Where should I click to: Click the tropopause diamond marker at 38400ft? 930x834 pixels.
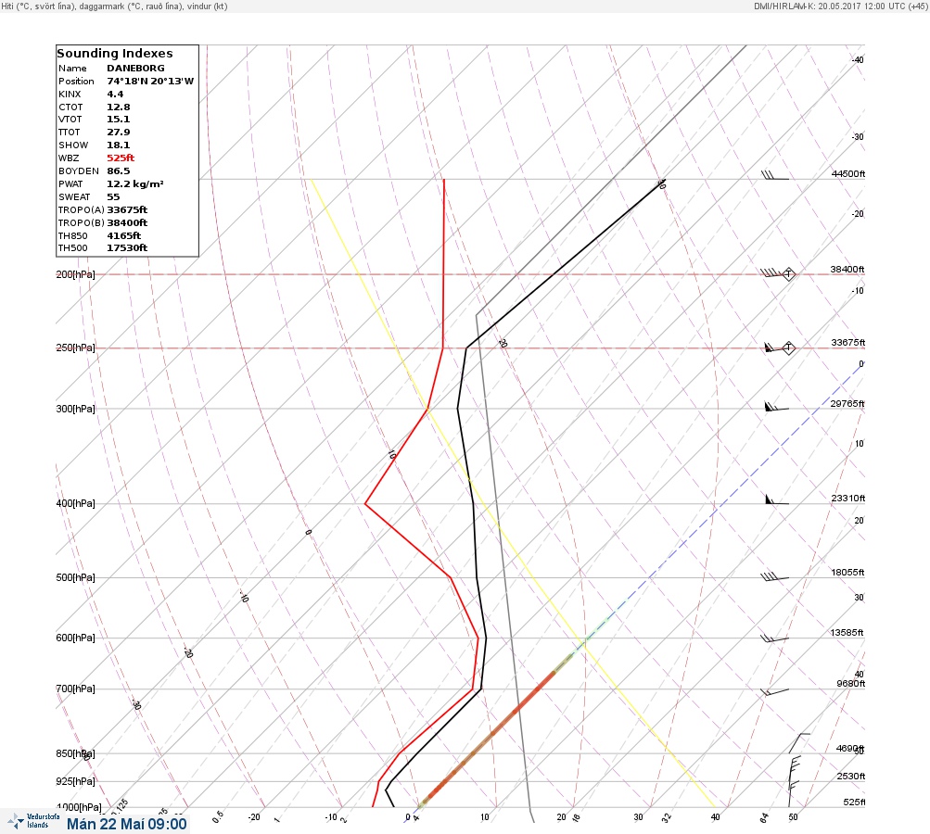pyautogui.click(x=788, y=274)
